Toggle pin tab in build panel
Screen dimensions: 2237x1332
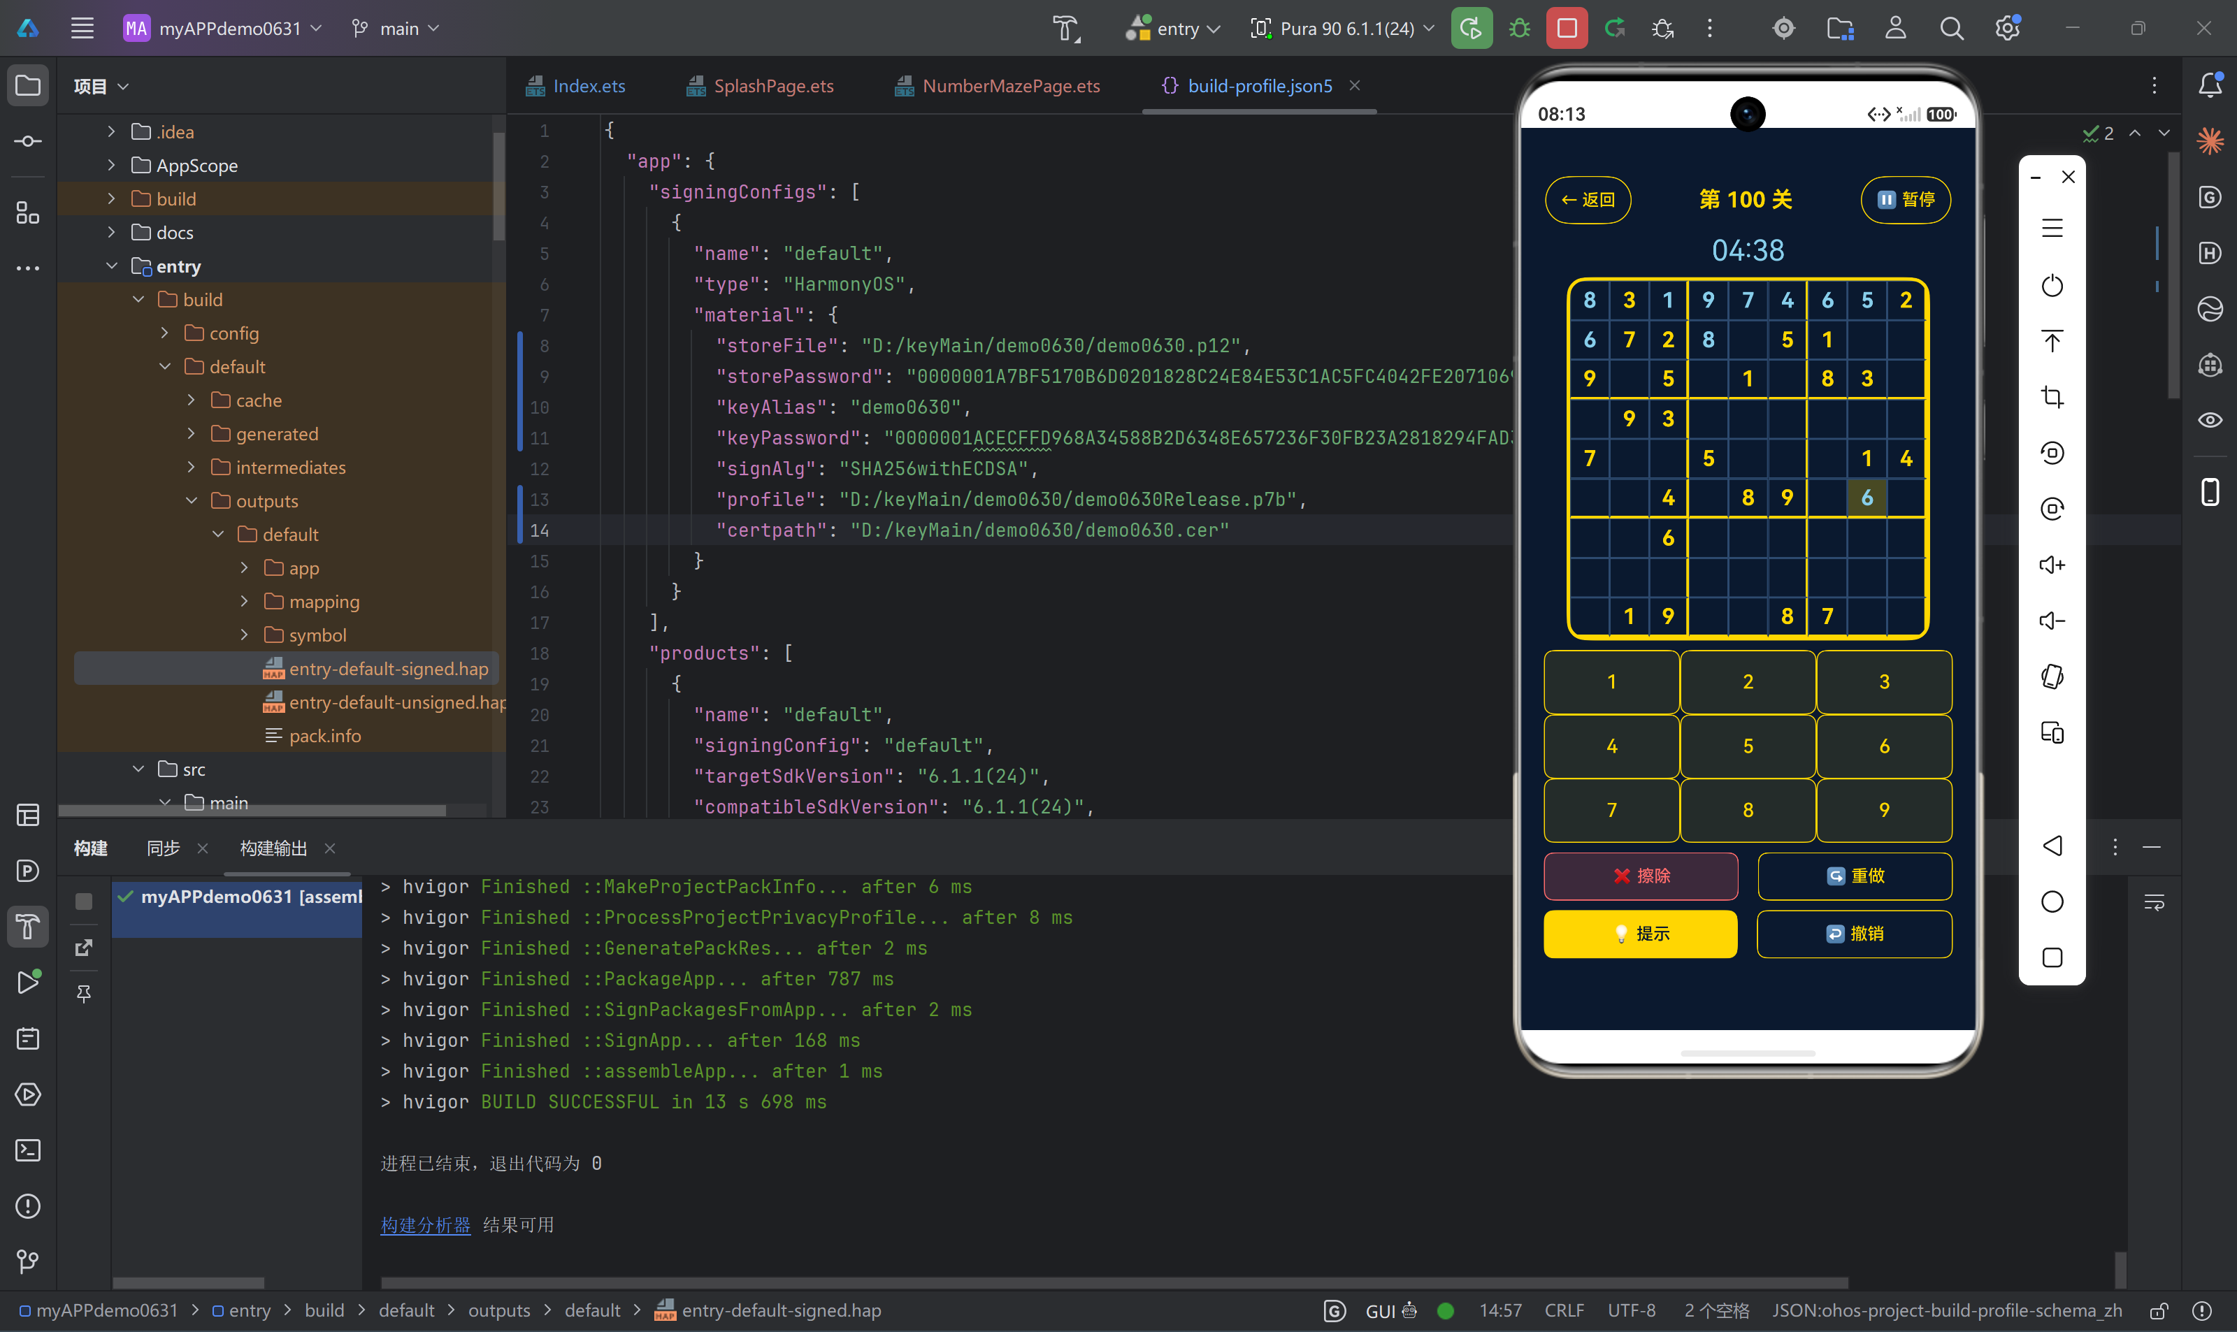click(x=83, y=994)
